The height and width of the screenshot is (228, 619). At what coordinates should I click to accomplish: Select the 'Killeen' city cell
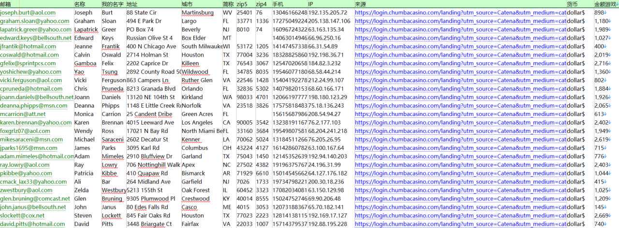tap(190, 63)
